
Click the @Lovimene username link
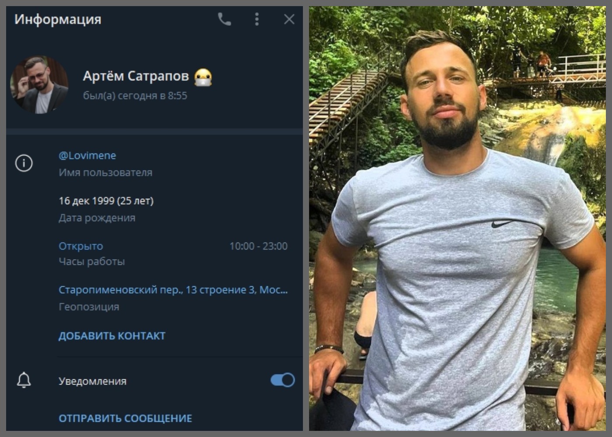pyautogui.click(x=87, y=156)
